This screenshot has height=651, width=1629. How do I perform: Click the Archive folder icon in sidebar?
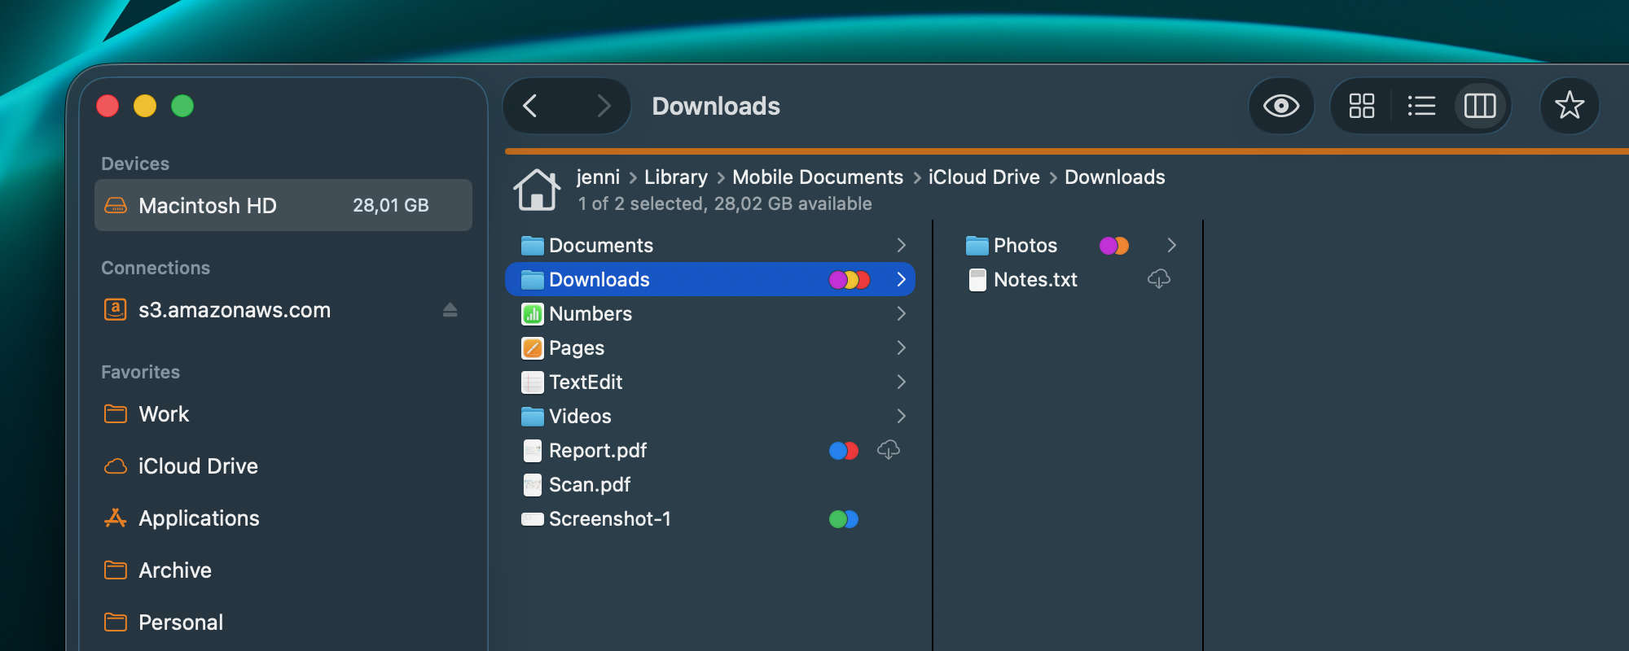116,570
